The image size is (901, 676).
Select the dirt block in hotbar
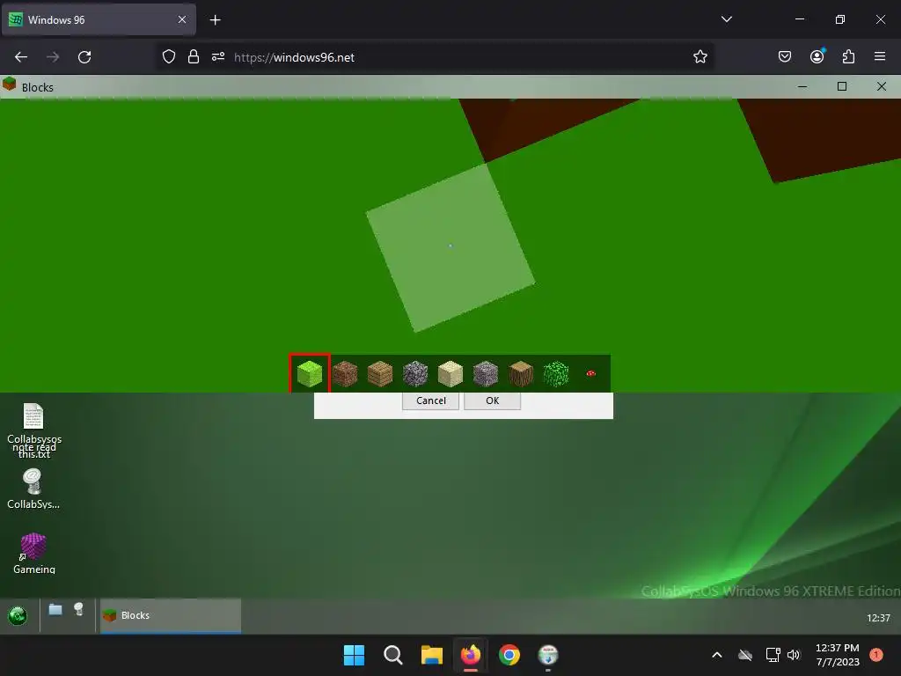(x=345, y=373)
